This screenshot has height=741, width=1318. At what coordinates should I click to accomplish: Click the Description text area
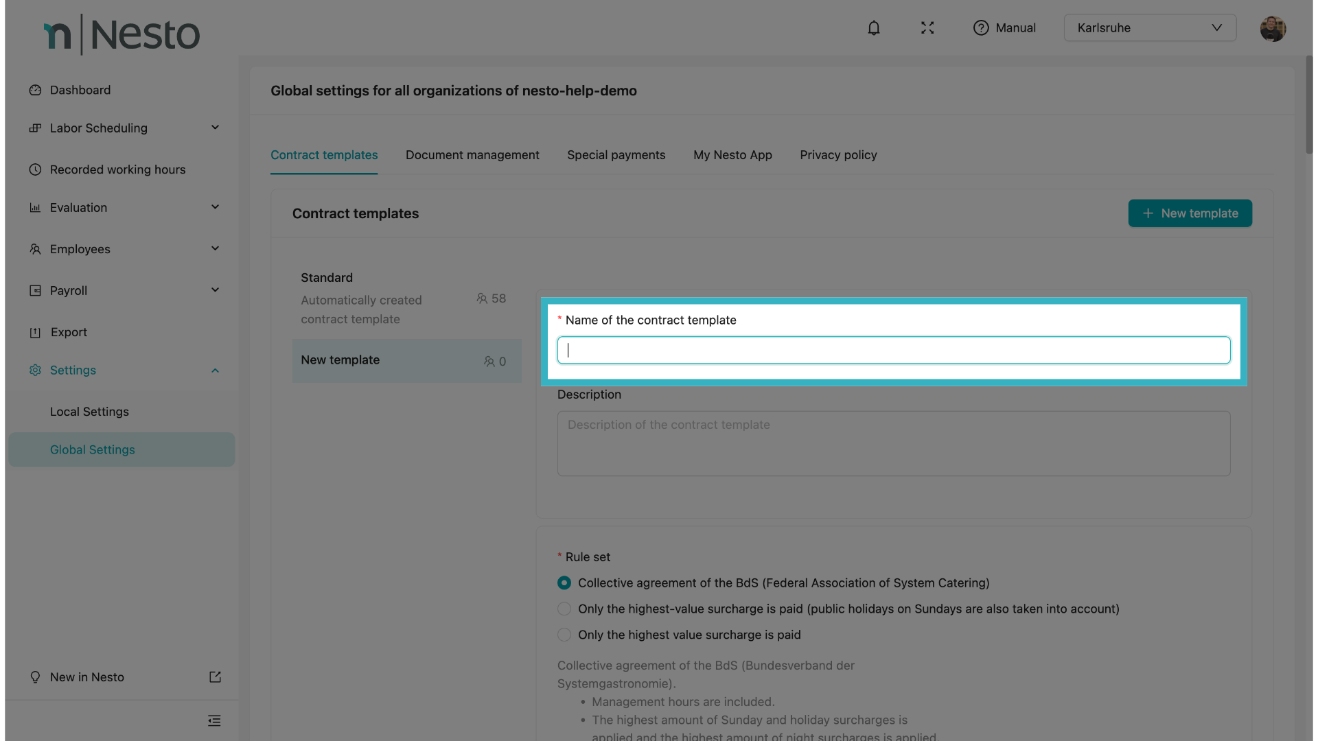(893, 443)
